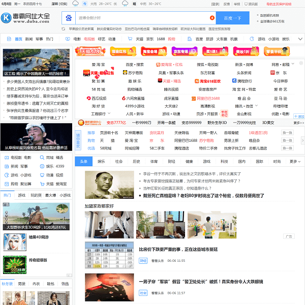Select the 热门 games sidebar tab
The width and height of the screenshot is (305, 305).
click(7, 195)
